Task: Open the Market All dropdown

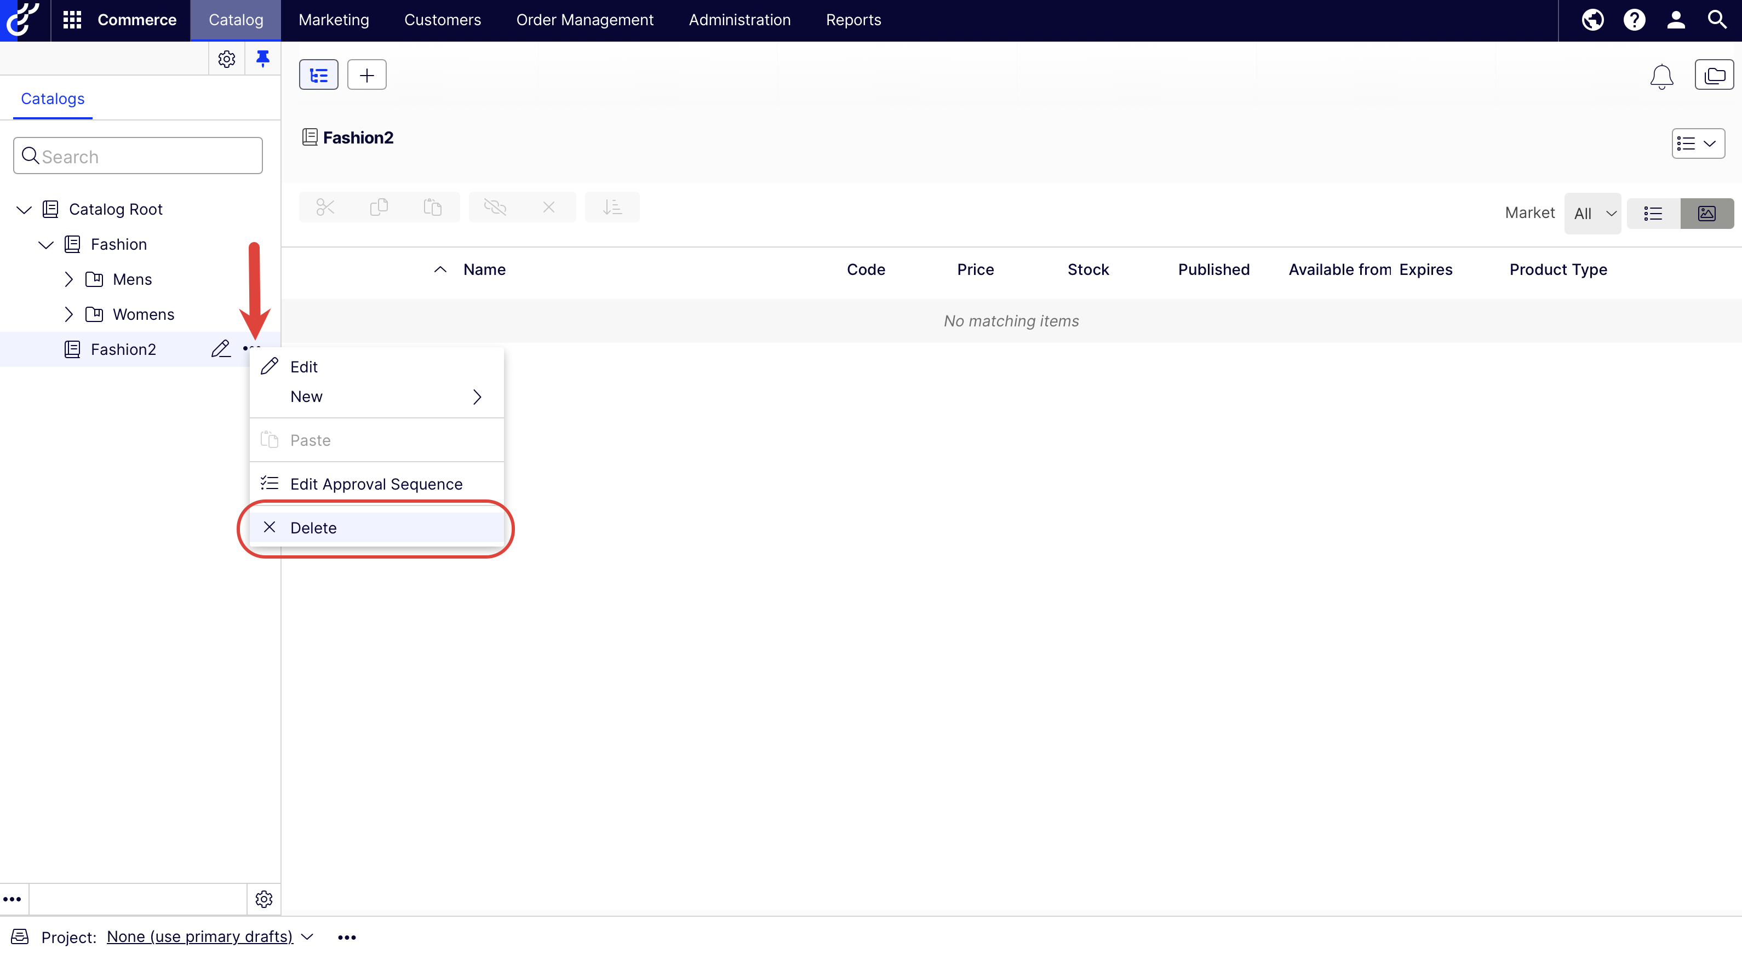Action: tap(1592, 214)
